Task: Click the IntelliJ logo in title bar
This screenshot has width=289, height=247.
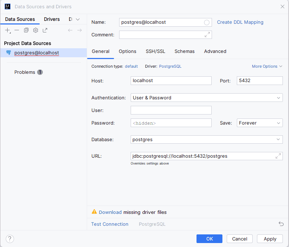Action: pyautogui.click(x=8, y=6)
